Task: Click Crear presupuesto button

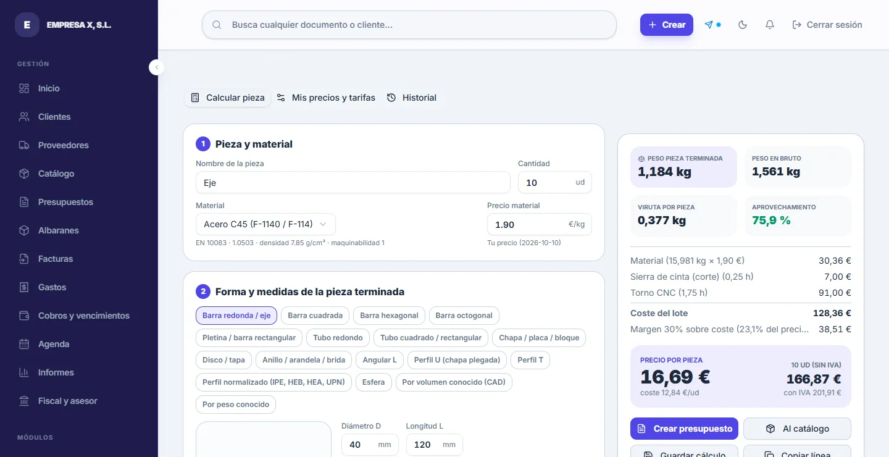Action: coord(684,429)
